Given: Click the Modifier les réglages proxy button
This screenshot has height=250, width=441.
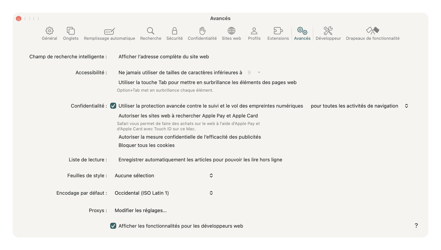Looking at the screenshot, I should click(x=141, y=211).
